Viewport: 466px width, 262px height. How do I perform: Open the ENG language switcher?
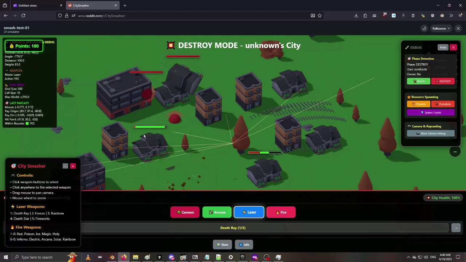pos(433,257)
